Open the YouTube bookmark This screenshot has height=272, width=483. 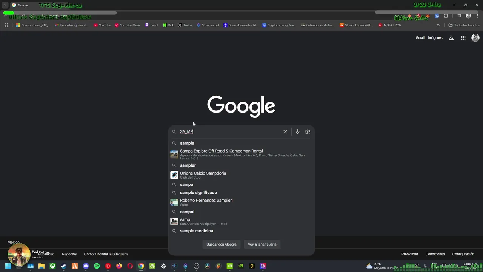(102, 25)
